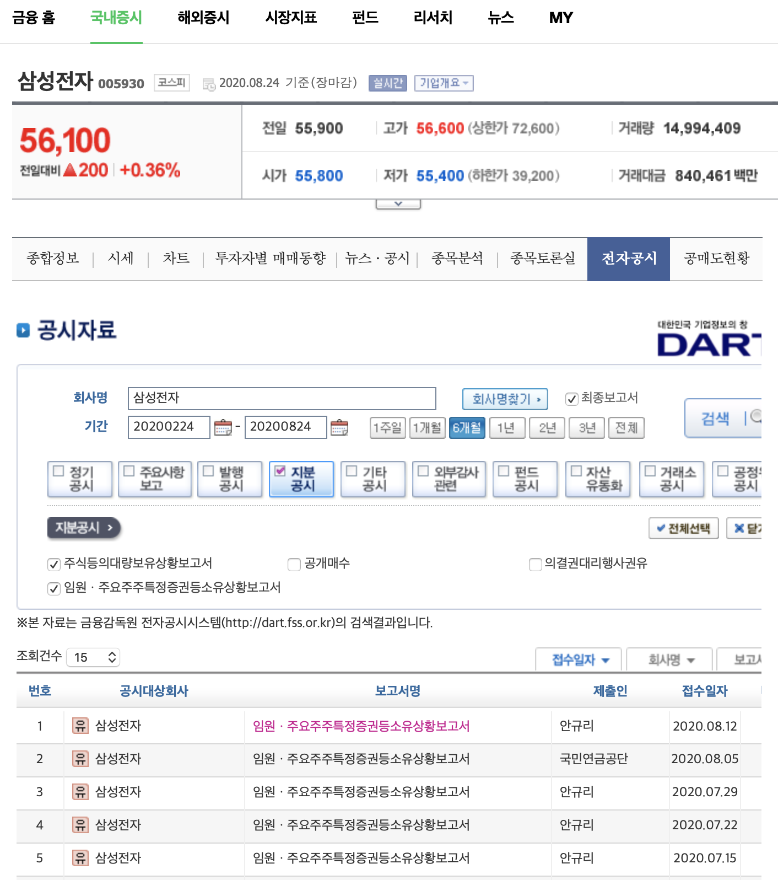Image resolution: width=778 pixels, height=880 pixels.
Task: Switch to 투자자별 매매동향 tab
Action: pos(271,258)
